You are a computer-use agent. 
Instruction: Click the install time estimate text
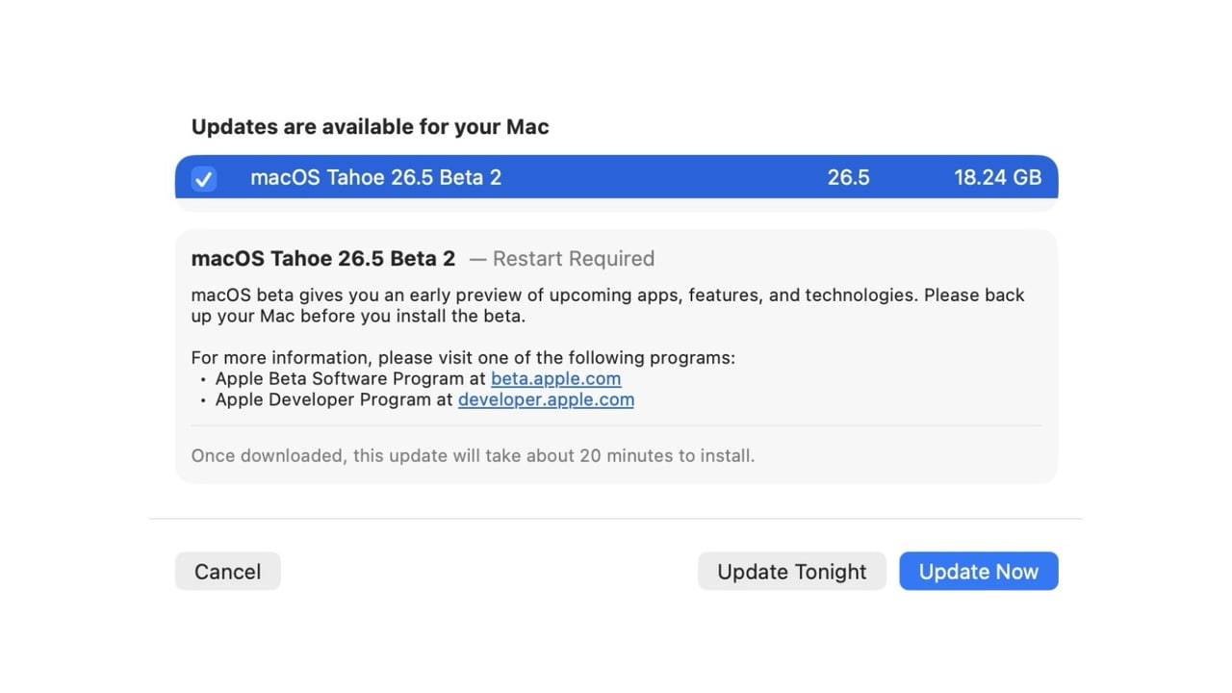coord(473,455)
